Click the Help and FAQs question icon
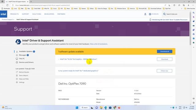Viewport: 196px width, 110px height. pos(17,79)
